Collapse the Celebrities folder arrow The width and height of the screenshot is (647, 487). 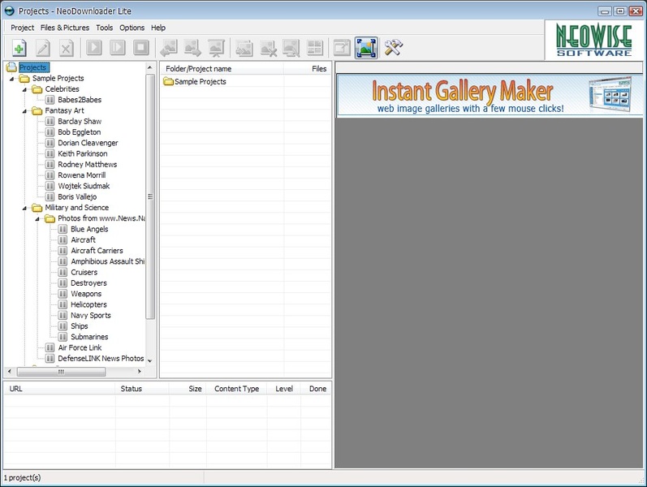[24, 89]
